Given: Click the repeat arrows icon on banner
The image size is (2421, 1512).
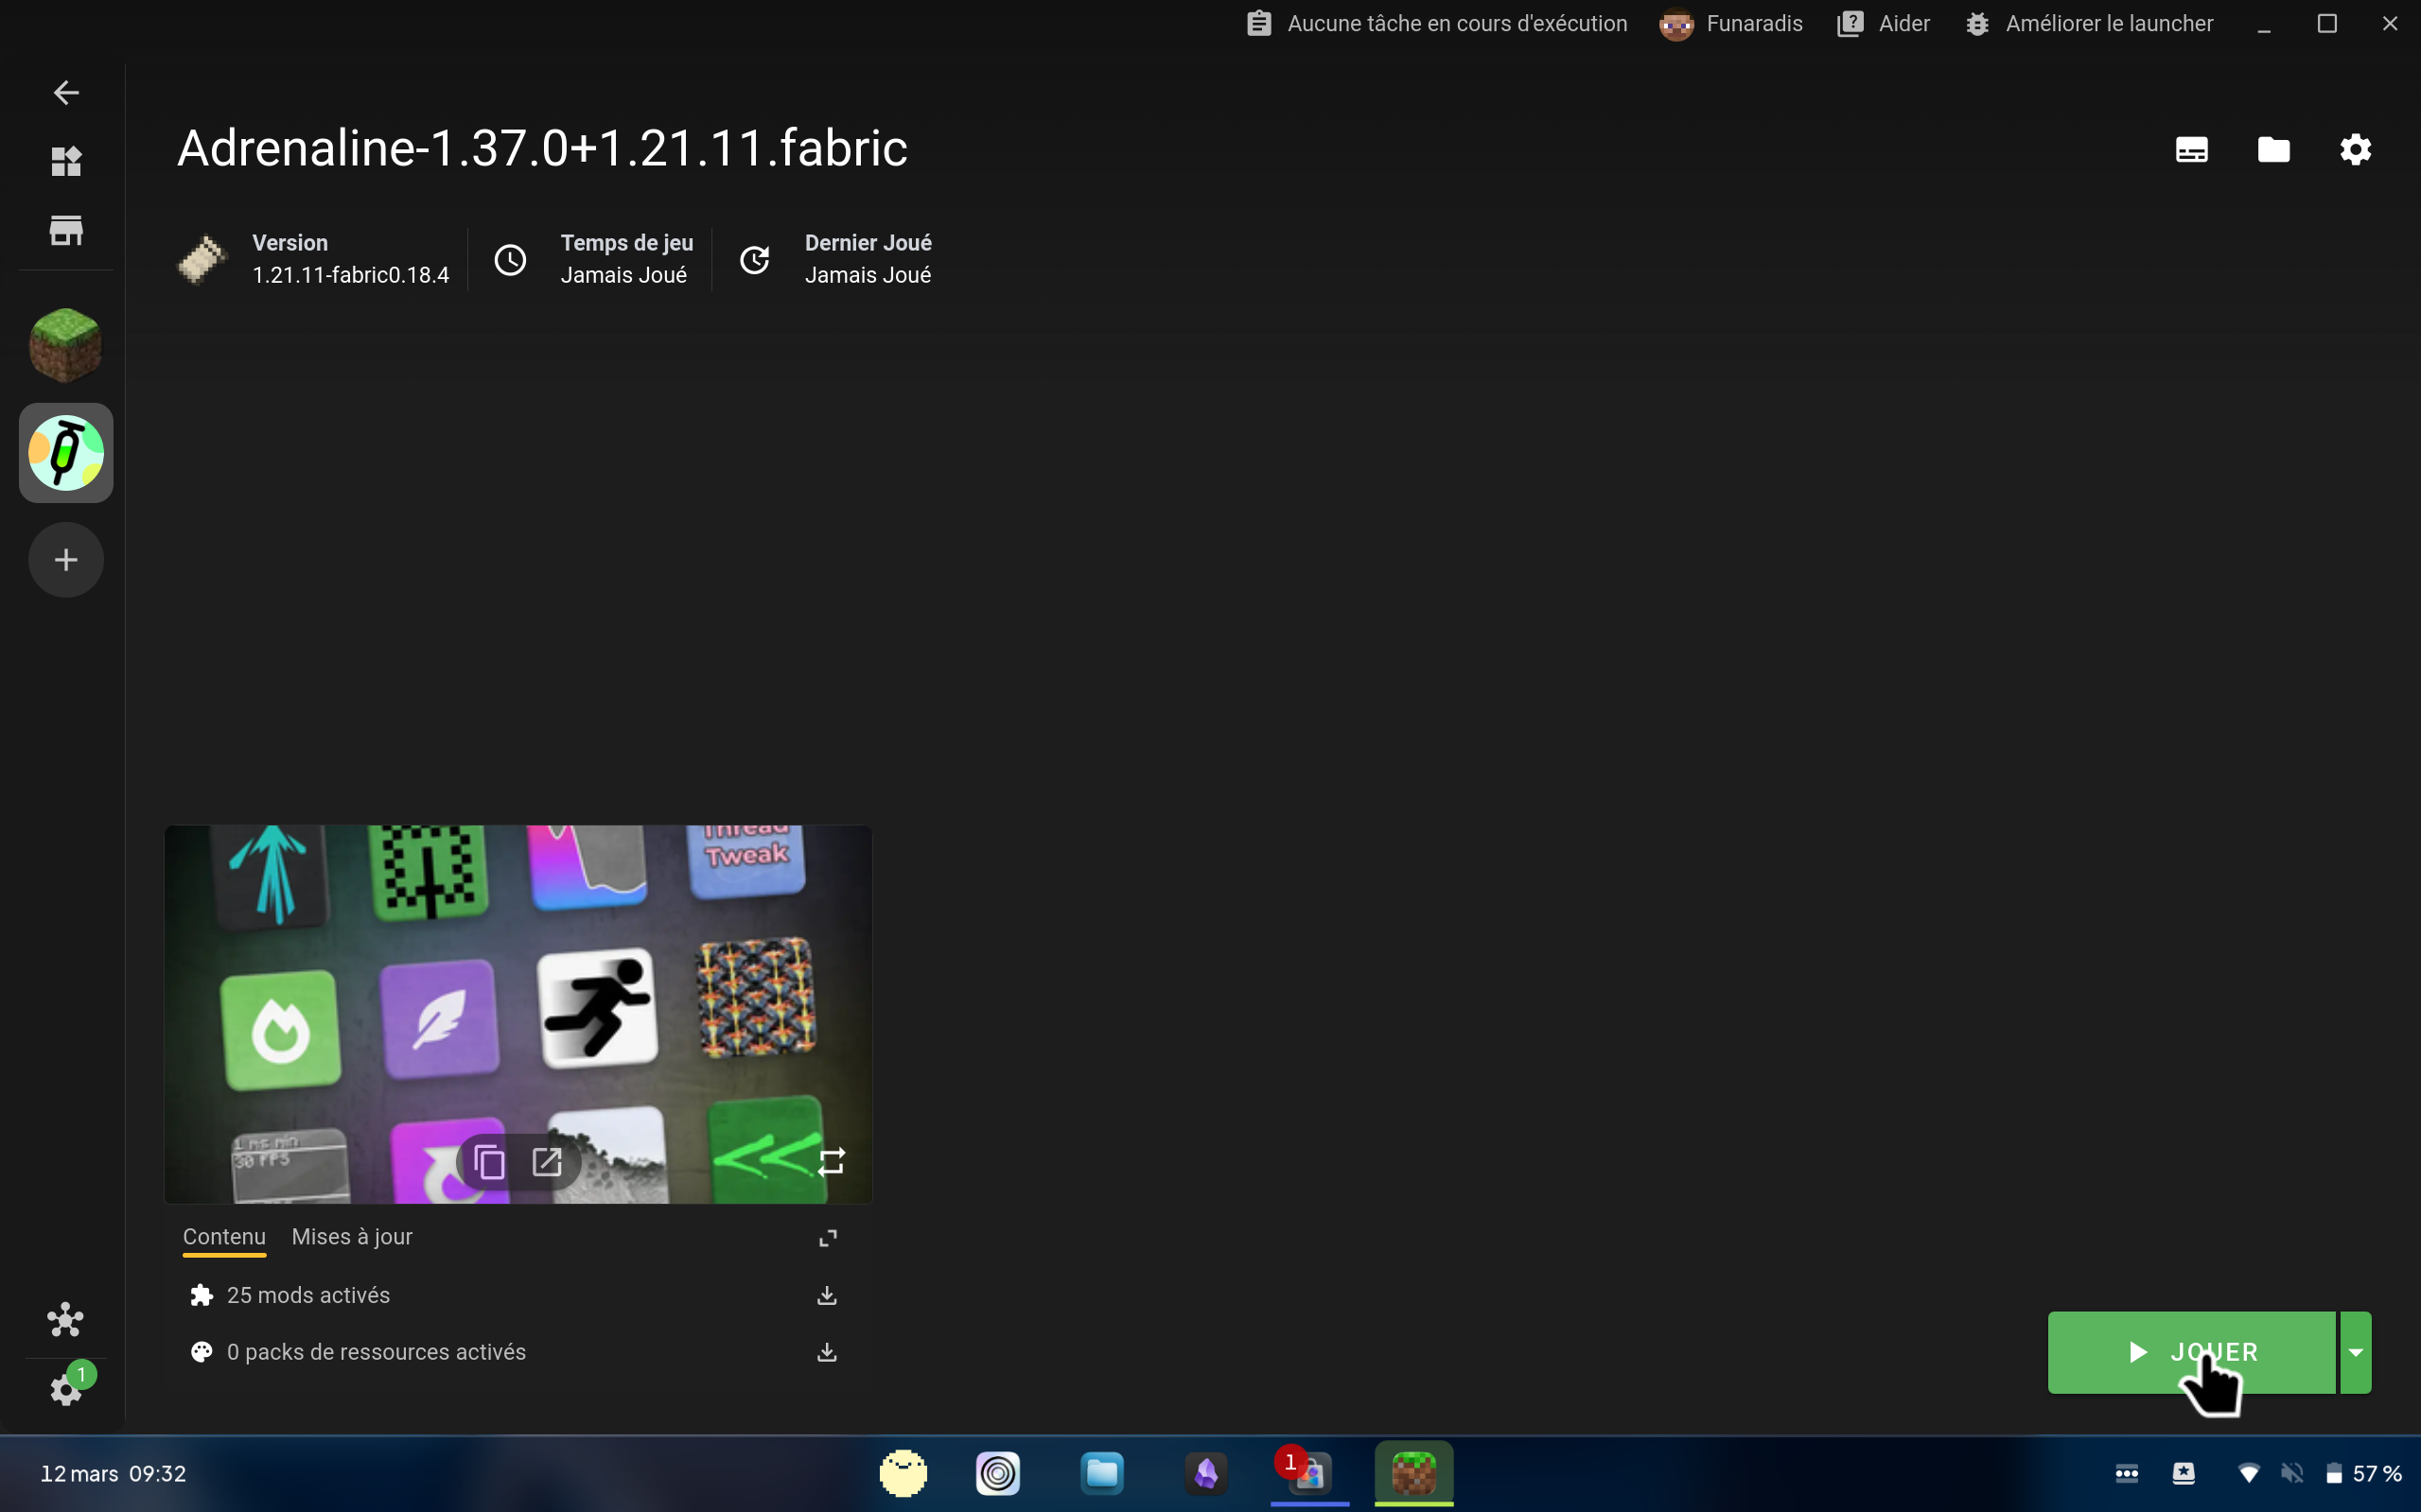Looking at the screenshot, I should [x=832, y=1161].
